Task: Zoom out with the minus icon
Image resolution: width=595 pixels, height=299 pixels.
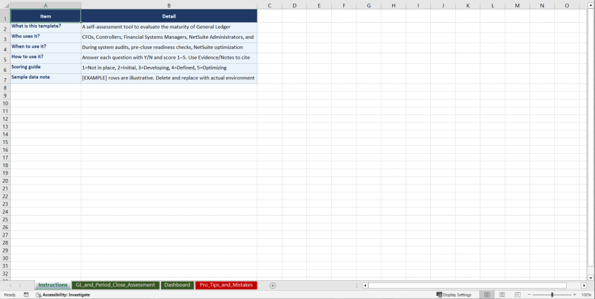Action: click(529, 295)
